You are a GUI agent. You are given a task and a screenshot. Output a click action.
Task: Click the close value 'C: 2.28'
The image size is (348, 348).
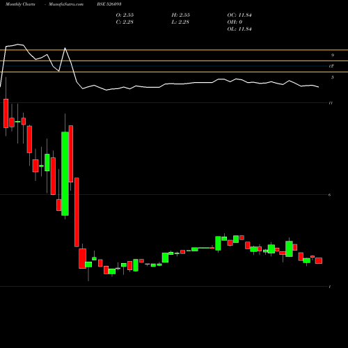point(125,22)
